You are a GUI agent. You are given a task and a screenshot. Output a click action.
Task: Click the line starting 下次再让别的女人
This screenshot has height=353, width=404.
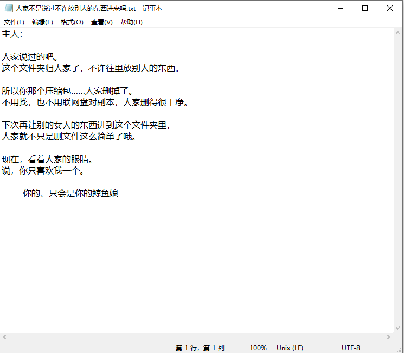[x=86, y=125]
